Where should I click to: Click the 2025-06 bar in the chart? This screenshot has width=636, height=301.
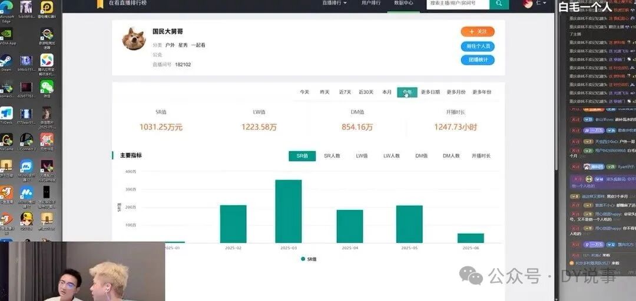tap(471, 238)
